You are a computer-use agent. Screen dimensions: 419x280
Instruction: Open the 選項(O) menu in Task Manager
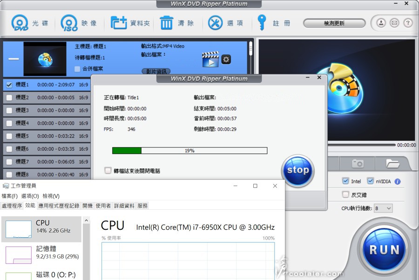(30, 196)
